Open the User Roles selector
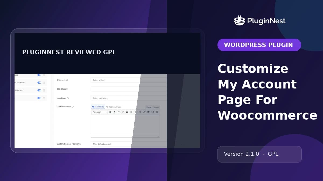The width and height of the screenshot is (323, 181). 137,98
